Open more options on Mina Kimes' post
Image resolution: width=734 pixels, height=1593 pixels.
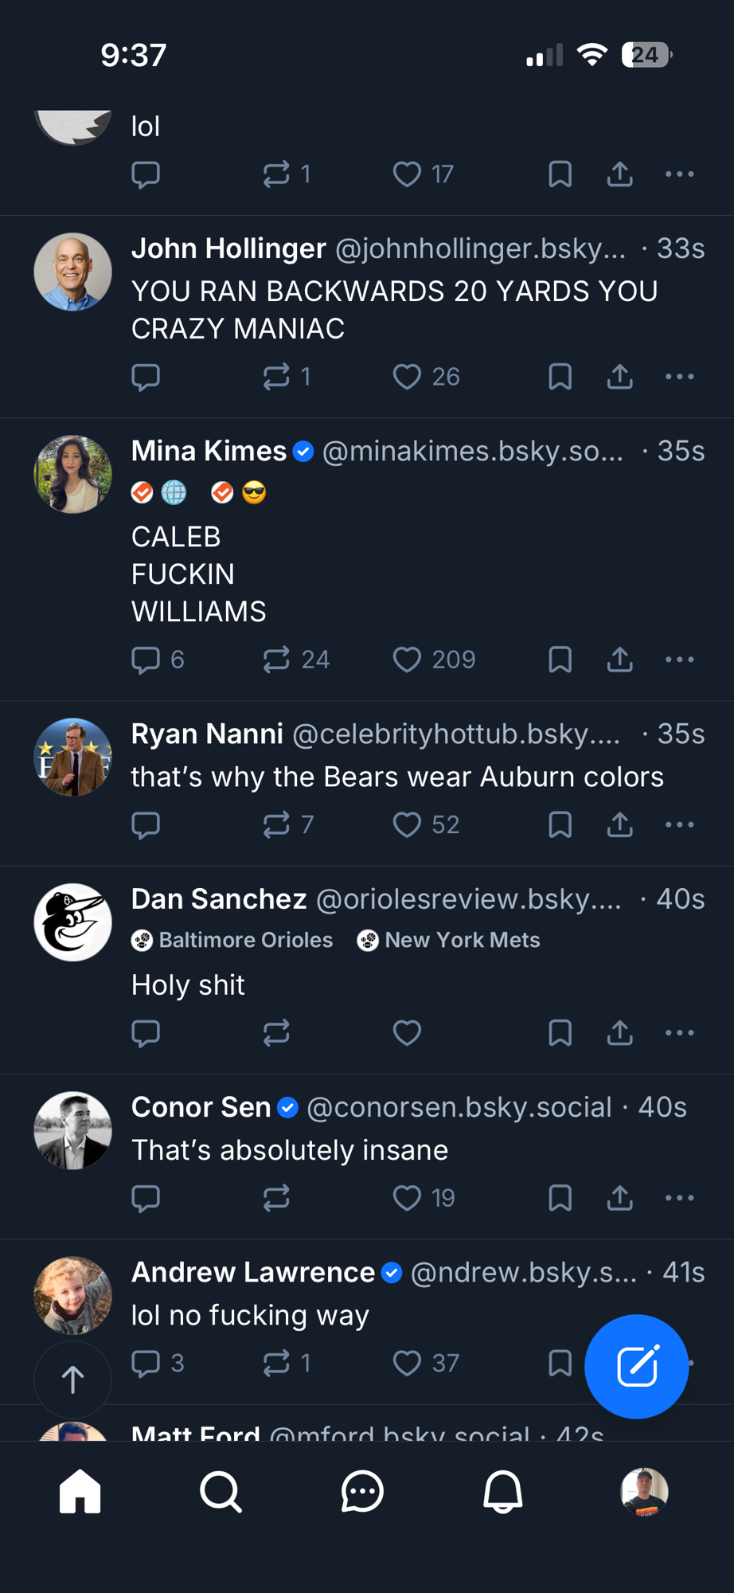click(679, 660)
